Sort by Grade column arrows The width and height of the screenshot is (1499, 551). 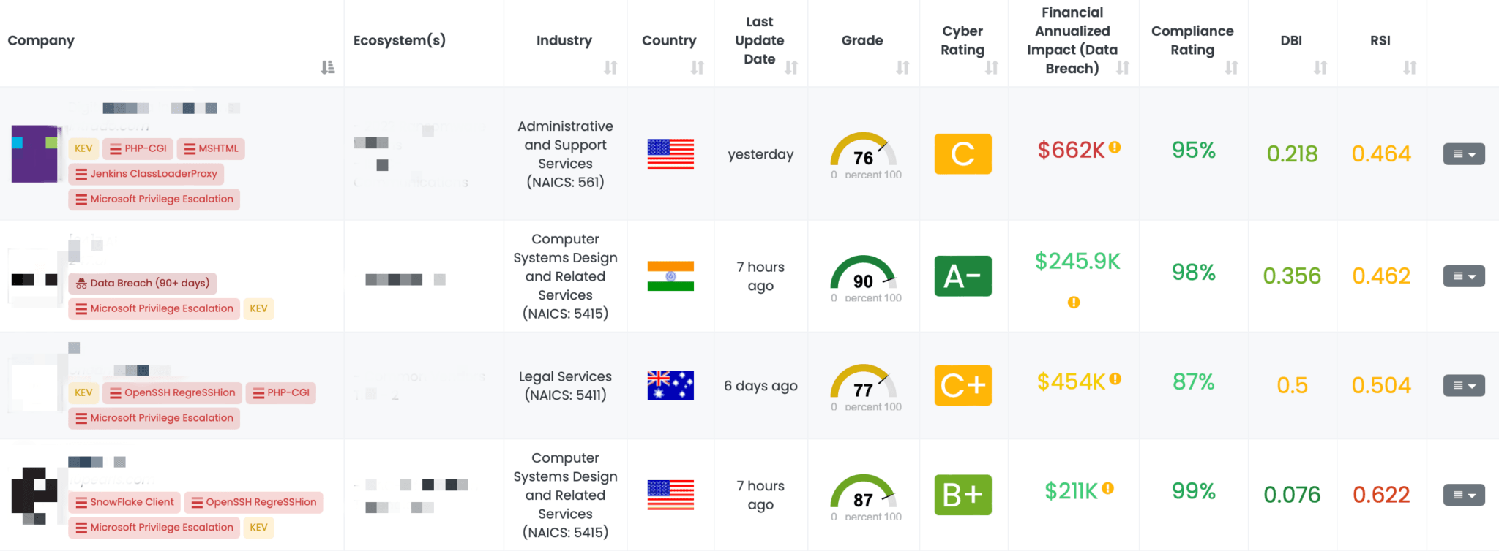click(902, 67)
